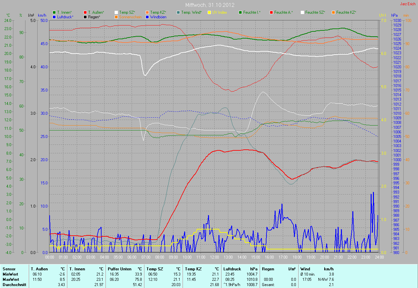The width and height of the screenshot is (418, 288).
Task: Select the teal Temp. Wind legend swatch
Action: tap(178, 12)
